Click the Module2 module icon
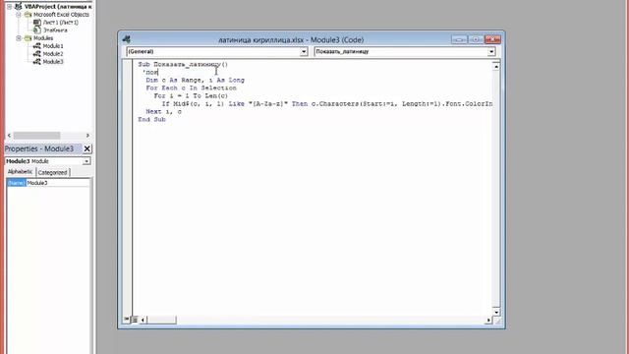 pyautogui.click(x=37, y=54)
